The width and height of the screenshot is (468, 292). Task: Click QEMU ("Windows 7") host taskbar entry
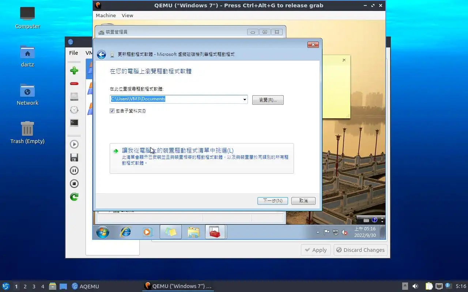178,286
